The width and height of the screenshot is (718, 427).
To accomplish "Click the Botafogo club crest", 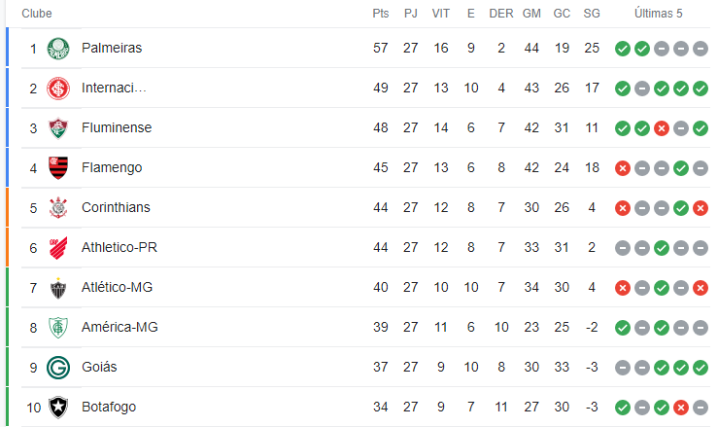I will pyautogui.click(x=58, y=408).
